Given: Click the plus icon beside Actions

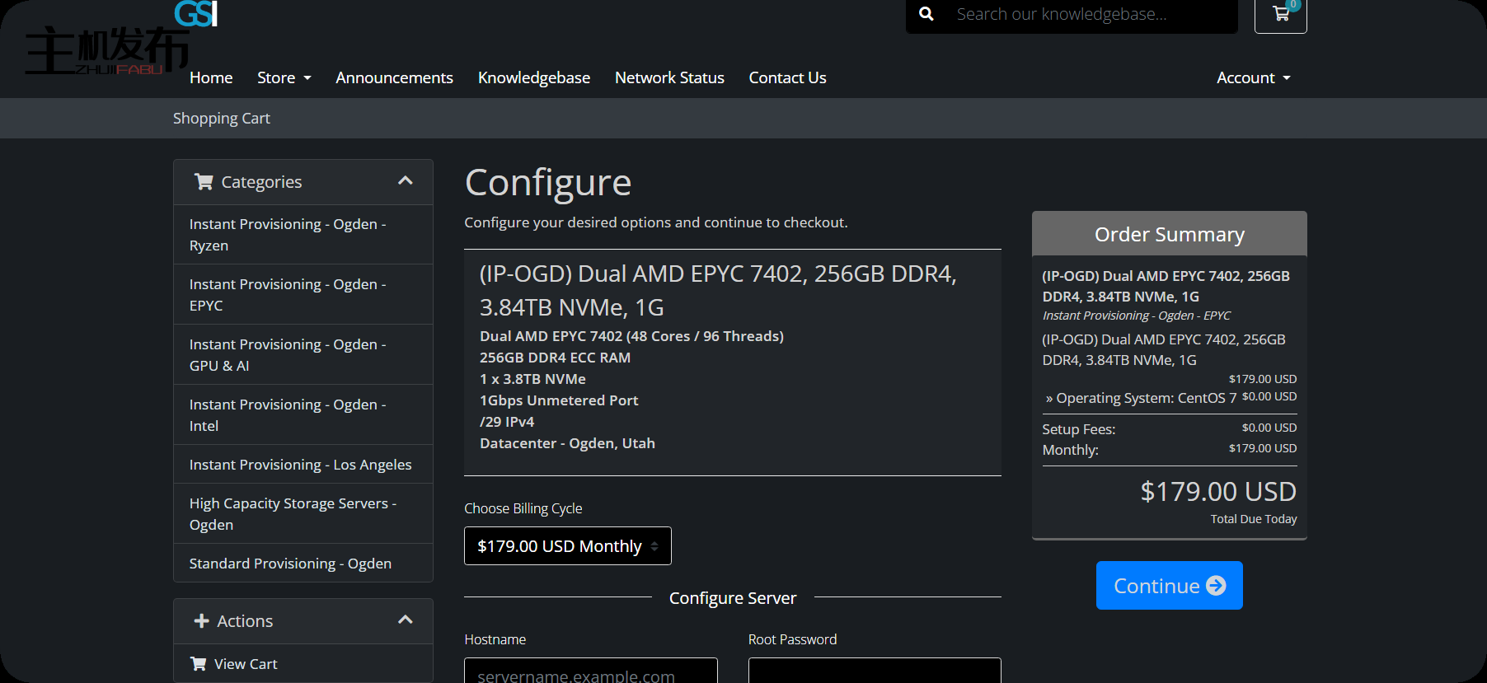Looking at the screenshot, I should coord(201,621).
